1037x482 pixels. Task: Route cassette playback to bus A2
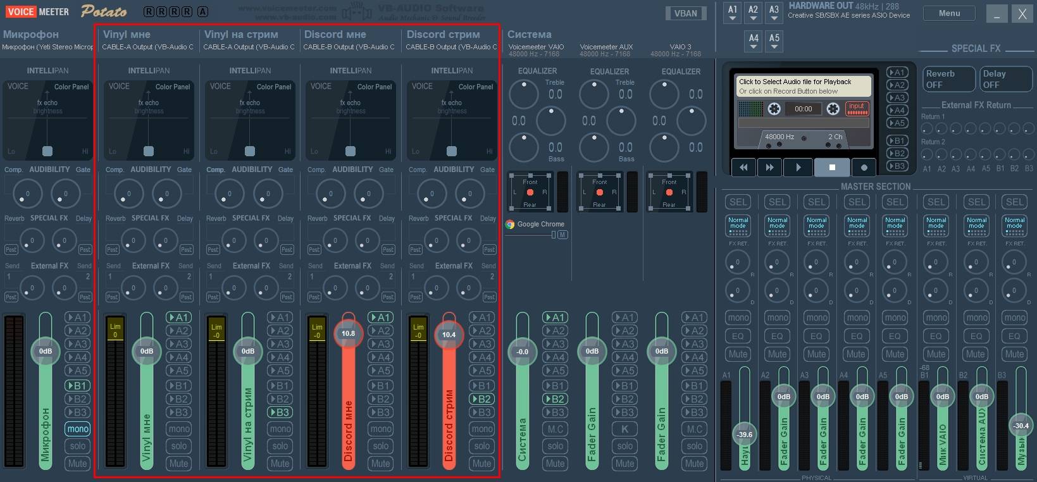coord(897,85)
